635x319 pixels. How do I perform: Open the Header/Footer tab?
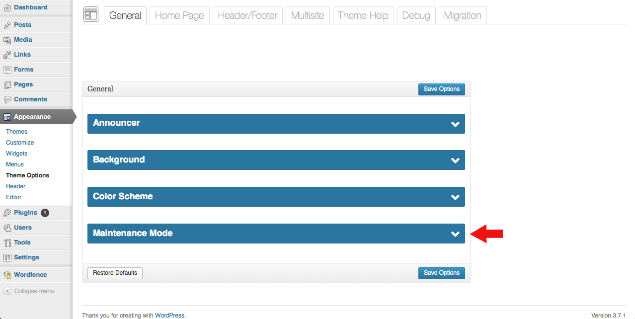coord(247,15)
